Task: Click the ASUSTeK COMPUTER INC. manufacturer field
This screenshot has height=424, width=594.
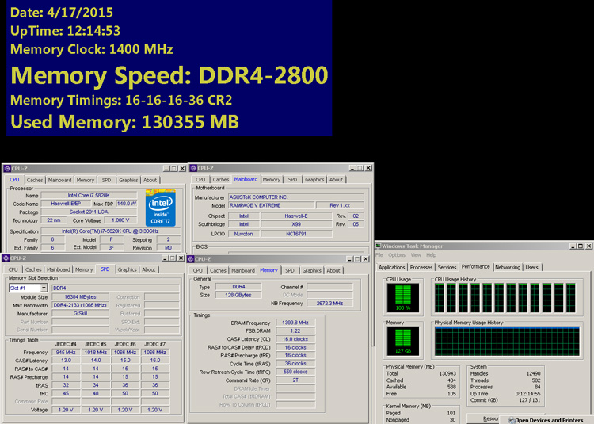Action: (x=296, y=197)
